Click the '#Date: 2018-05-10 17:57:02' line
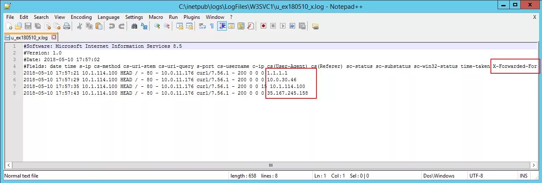Screen dimensions: 542x183 62,59
